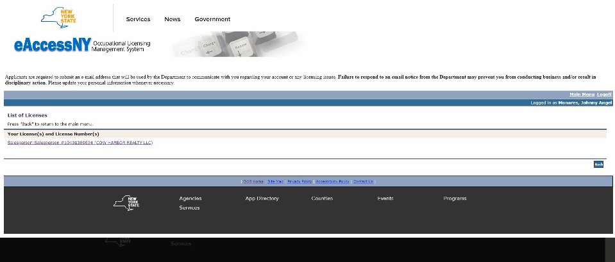Click the 'List of Licenses' heading

click(x=28, y=115)
